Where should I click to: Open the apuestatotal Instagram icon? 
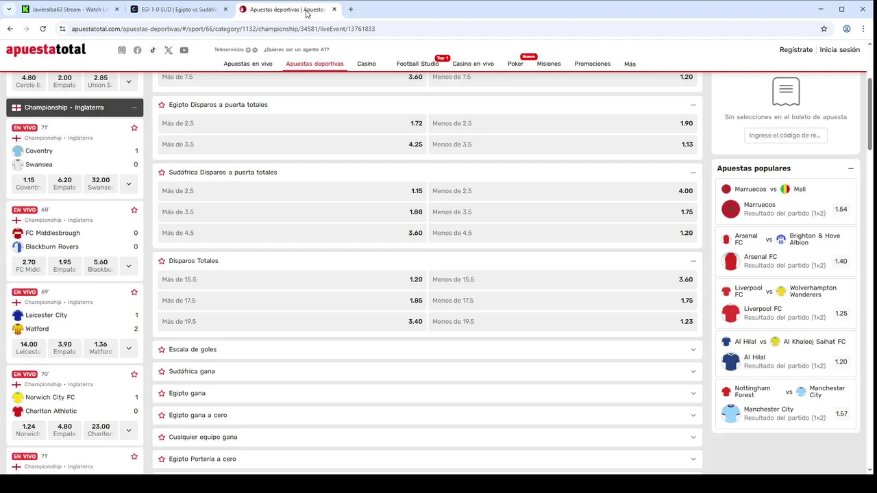[x=122, y=50]
